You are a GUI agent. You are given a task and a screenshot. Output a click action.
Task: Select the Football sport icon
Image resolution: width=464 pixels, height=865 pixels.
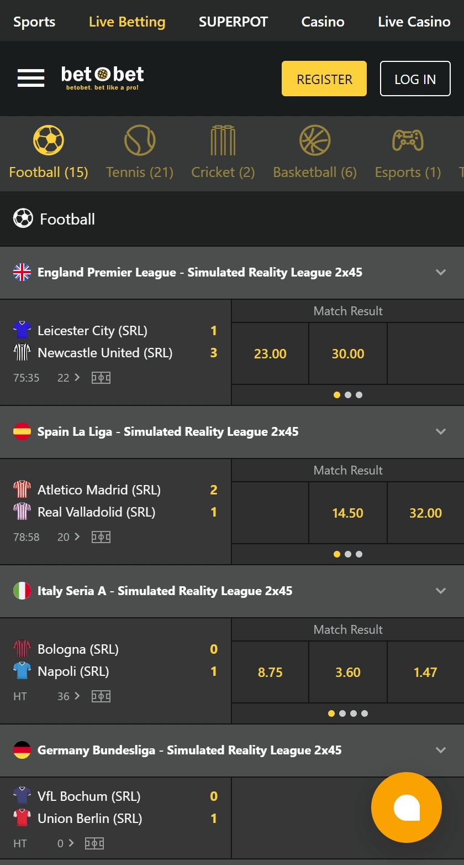49,140
